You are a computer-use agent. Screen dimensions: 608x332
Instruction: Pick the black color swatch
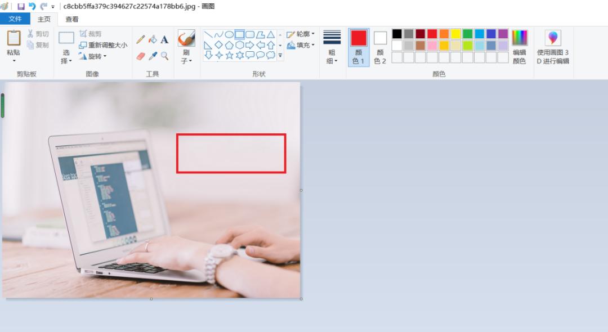coord(397,34)
